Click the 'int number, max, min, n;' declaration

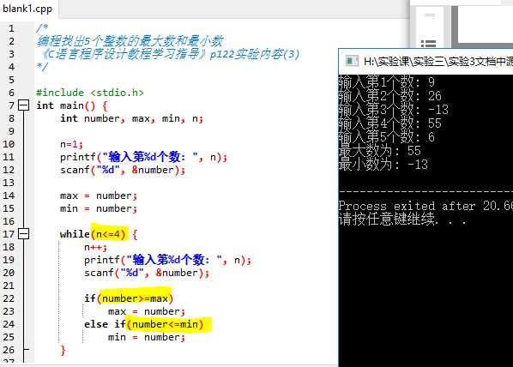pos(131,118)
